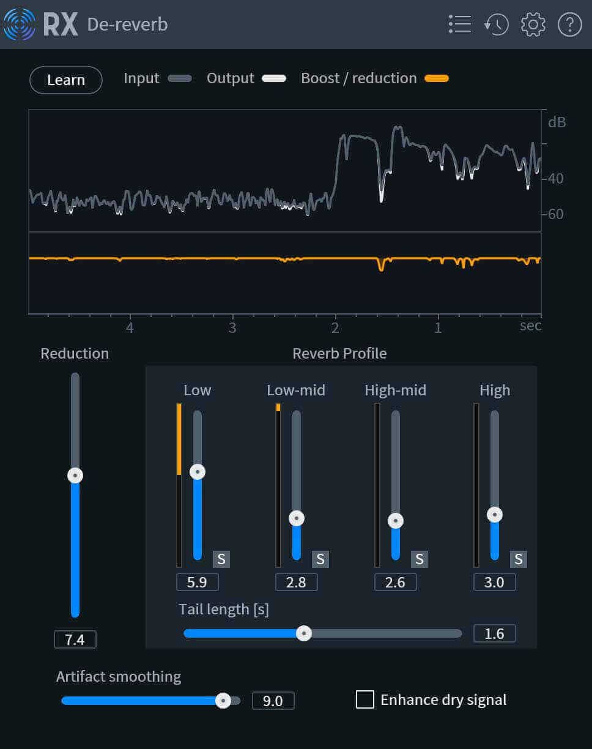Click the High band slider handle

(x=495, y=515)
